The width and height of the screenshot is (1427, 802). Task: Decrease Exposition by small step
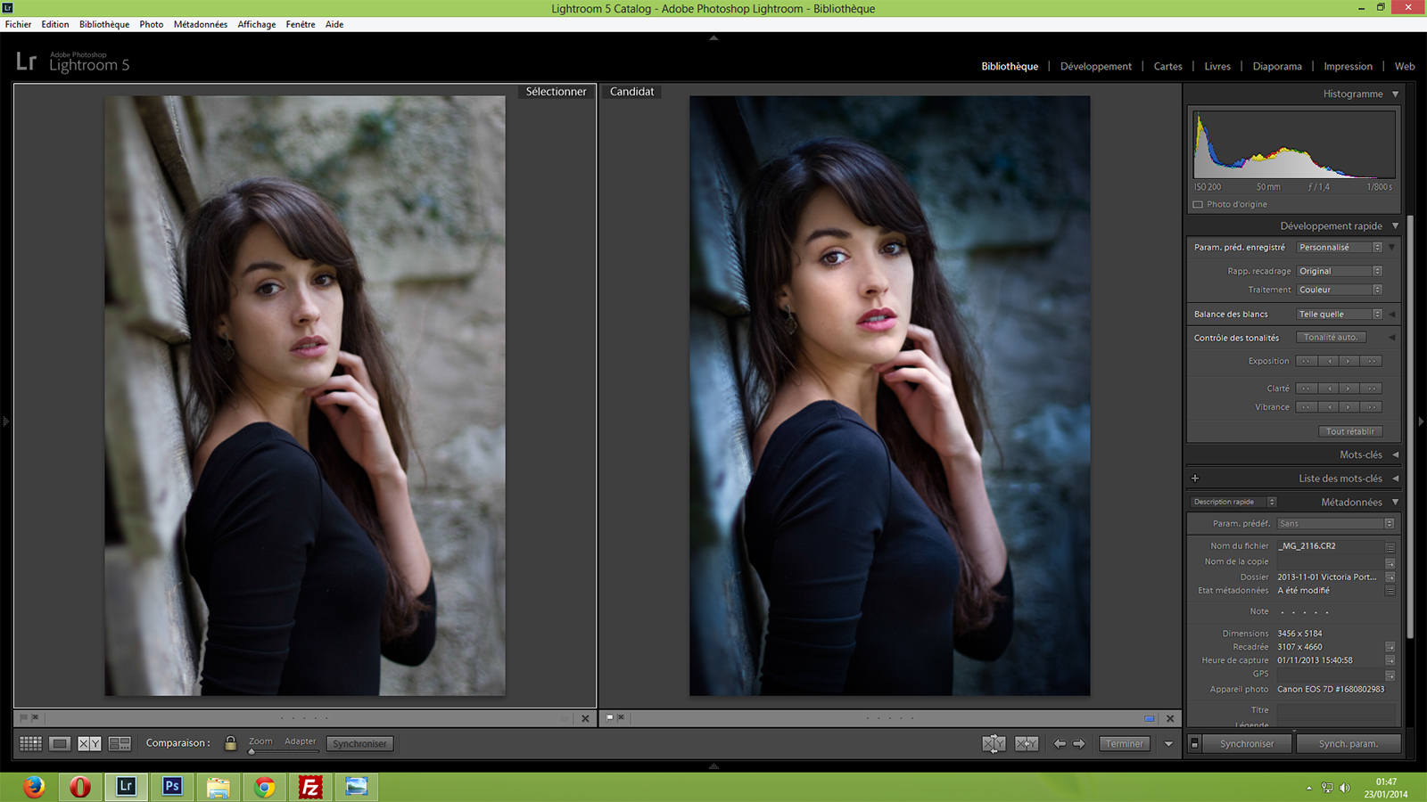[1329, 361]
